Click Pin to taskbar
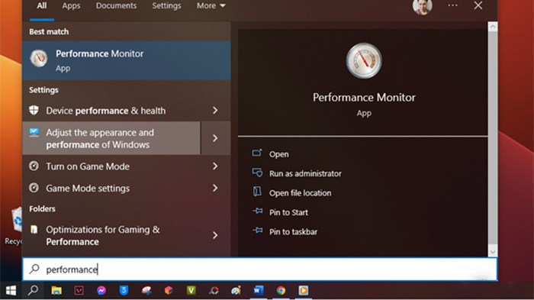The width and height of the screenshot is (534, 300). tap(293, 232)
